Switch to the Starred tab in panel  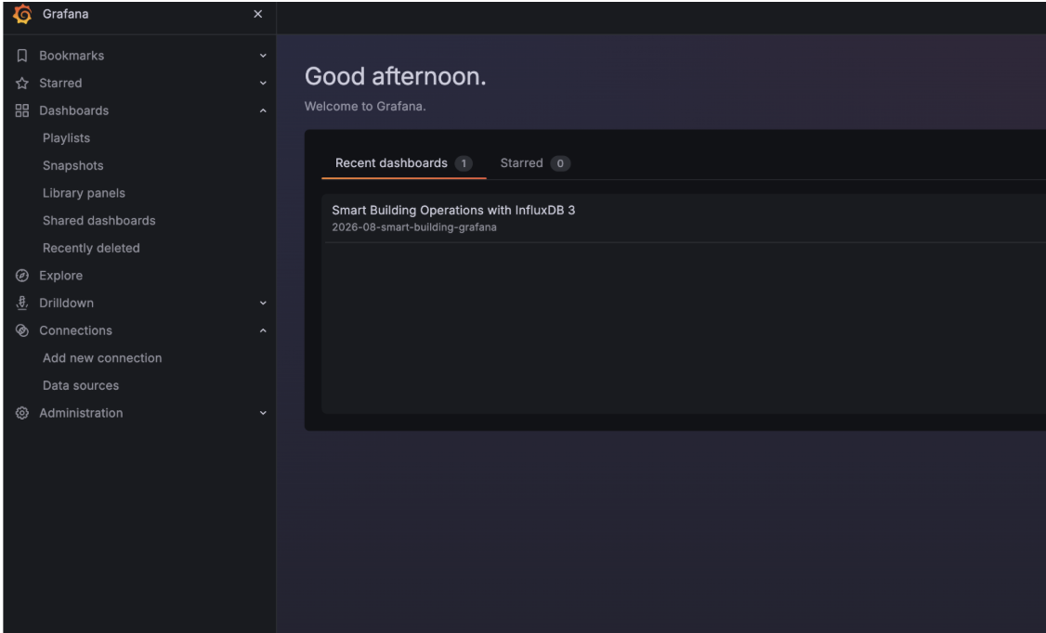[534, 163]
